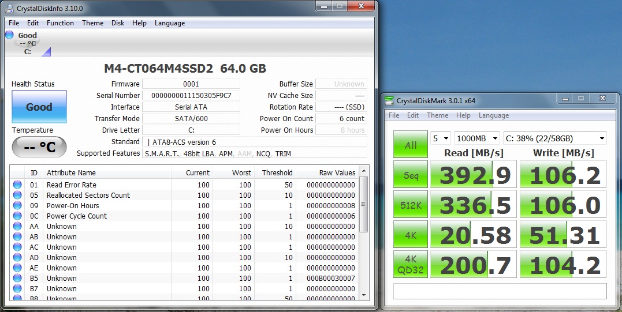Click the Worst column header
Viewport: 622px width, 312px height.
point(234,172)
